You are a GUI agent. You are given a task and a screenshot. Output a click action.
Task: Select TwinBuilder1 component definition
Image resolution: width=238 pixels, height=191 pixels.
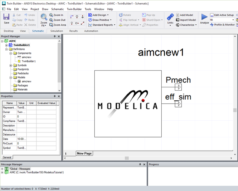(x=29, y=61)
